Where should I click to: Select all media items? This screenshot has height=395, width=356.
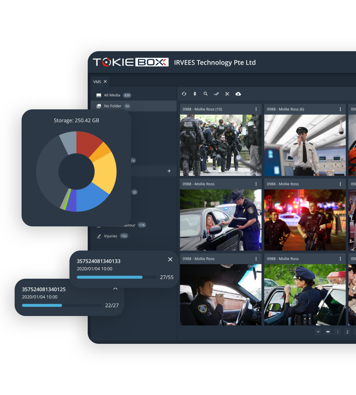tap(216, 94)
